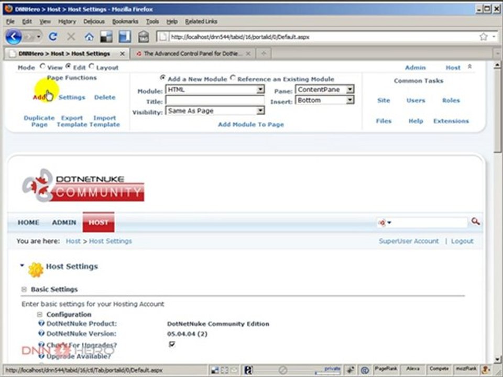
Task: Select the Edit mode radio button
Action: tap(68, 66)
